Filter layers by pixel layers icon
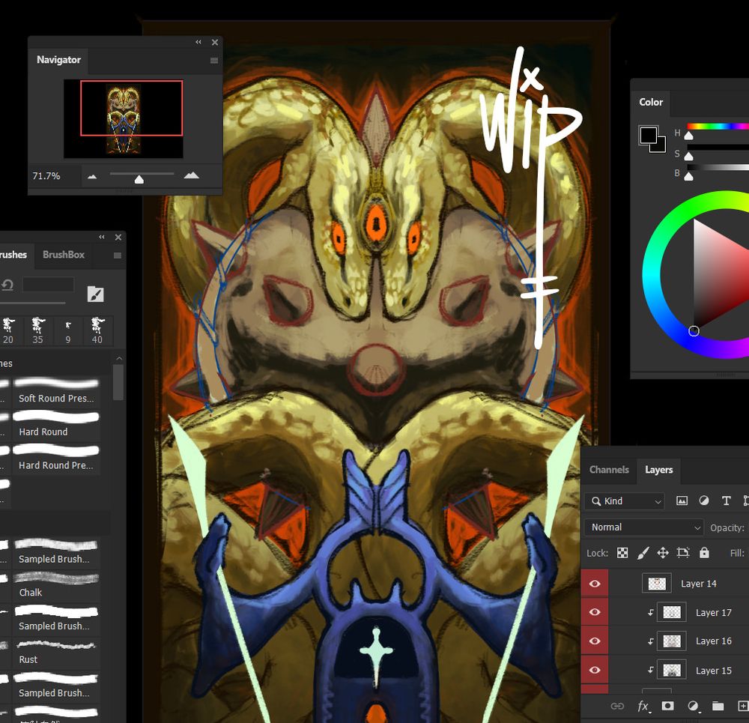This screenshot has width=749, height=723. click(x=682, y=500)
